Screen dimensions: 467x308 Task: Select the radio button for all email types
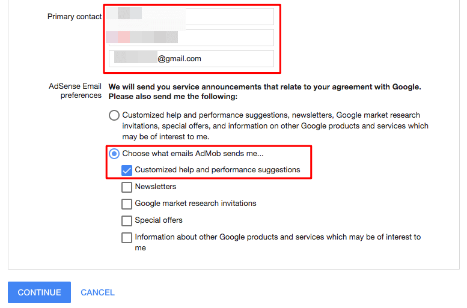[114, 115]
